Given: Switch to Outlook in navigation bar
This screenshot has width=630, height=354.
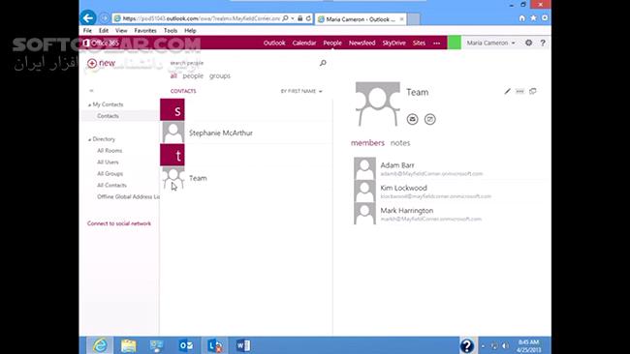Looking at the screenshot, I should [x=274, y=43].
